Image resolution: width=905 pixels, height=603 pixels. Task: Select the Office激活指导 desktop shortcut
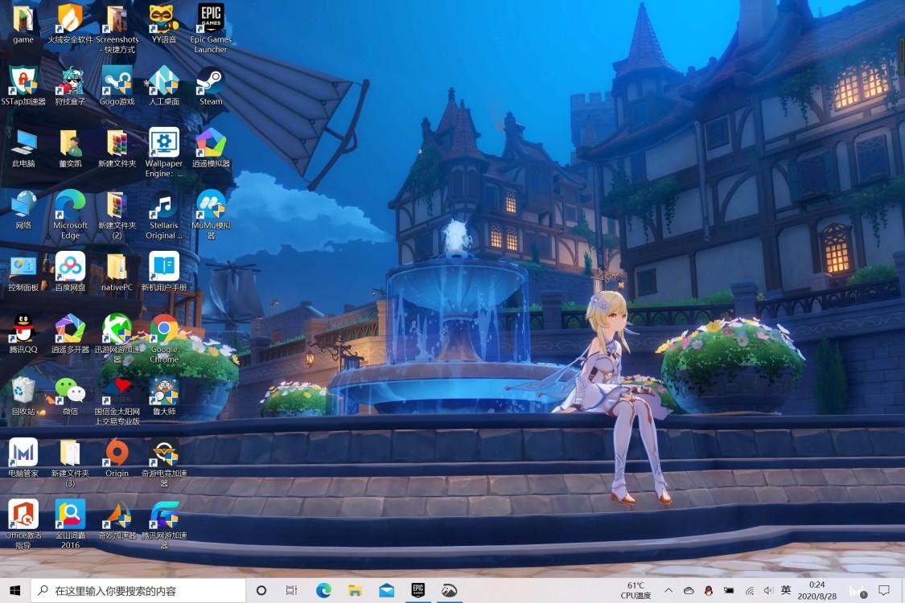pyautogui.click(x=23, y=524)
